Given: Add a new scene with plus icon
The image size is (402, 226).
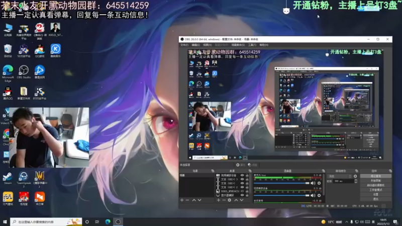Looking at the screenshot, I should [182, 200].
